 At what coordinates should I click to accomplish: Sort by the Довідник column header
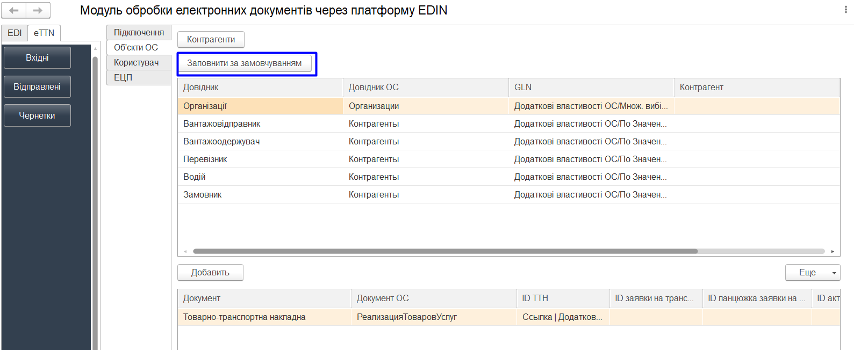tap(261, 87)
